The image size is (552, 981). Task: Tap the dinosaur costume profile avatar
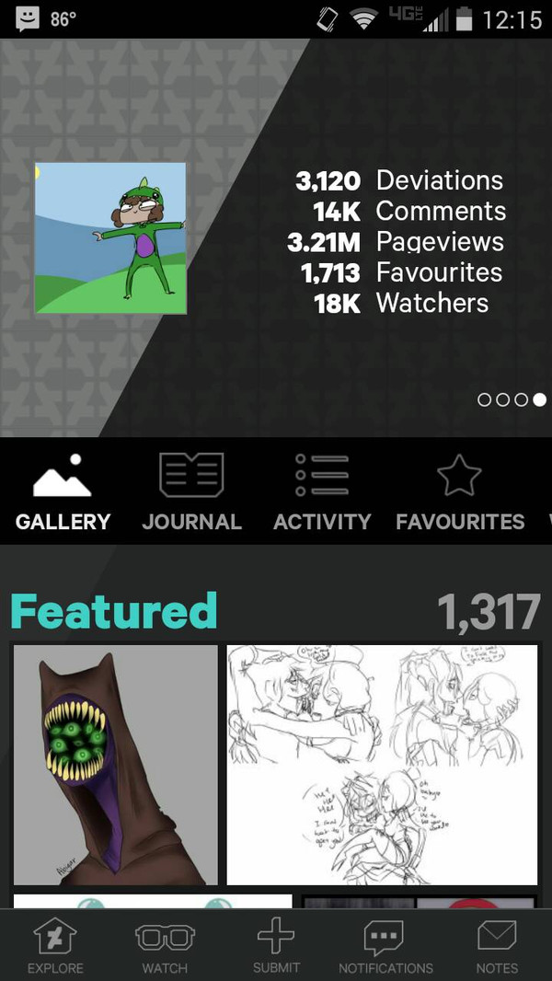click(110, 238)
